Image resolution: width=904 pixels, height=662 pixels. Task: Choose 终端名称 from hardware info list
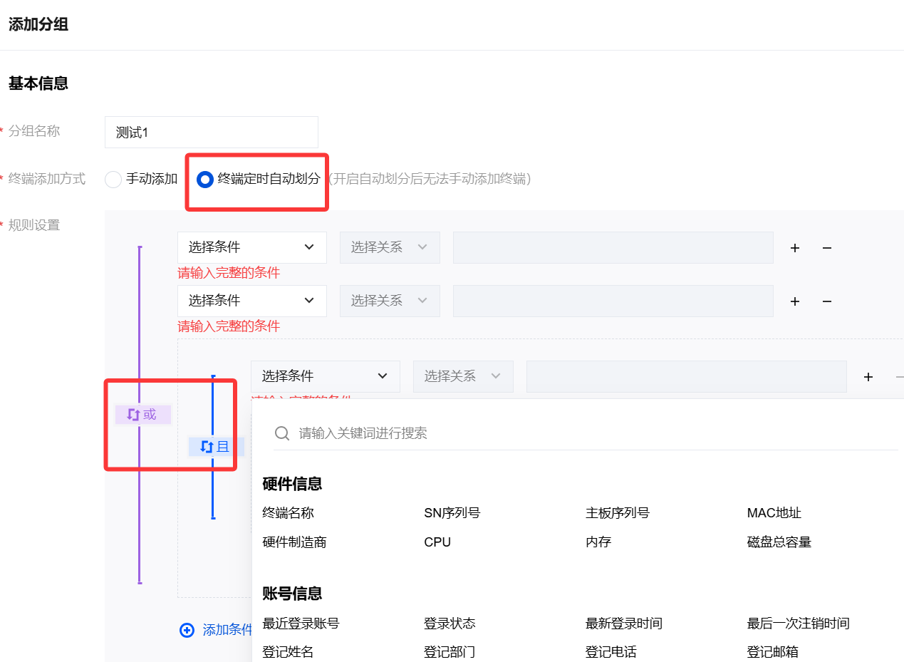click(x=288, y=513)
